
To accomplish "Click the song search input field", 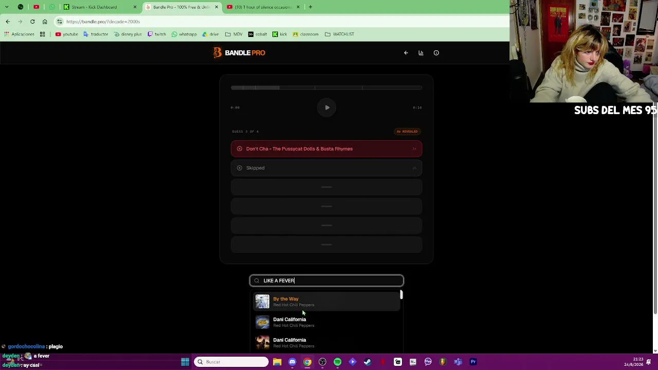I will coord(326,281).
